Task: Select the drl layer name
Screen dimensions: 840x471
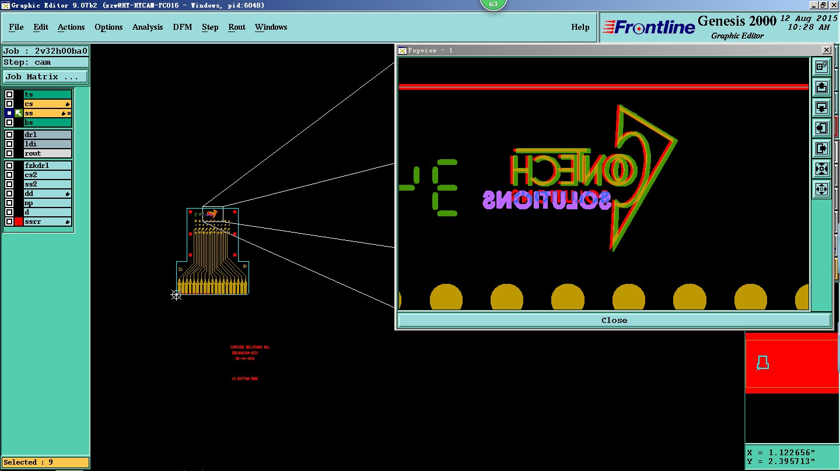Action: click(48, 135)
